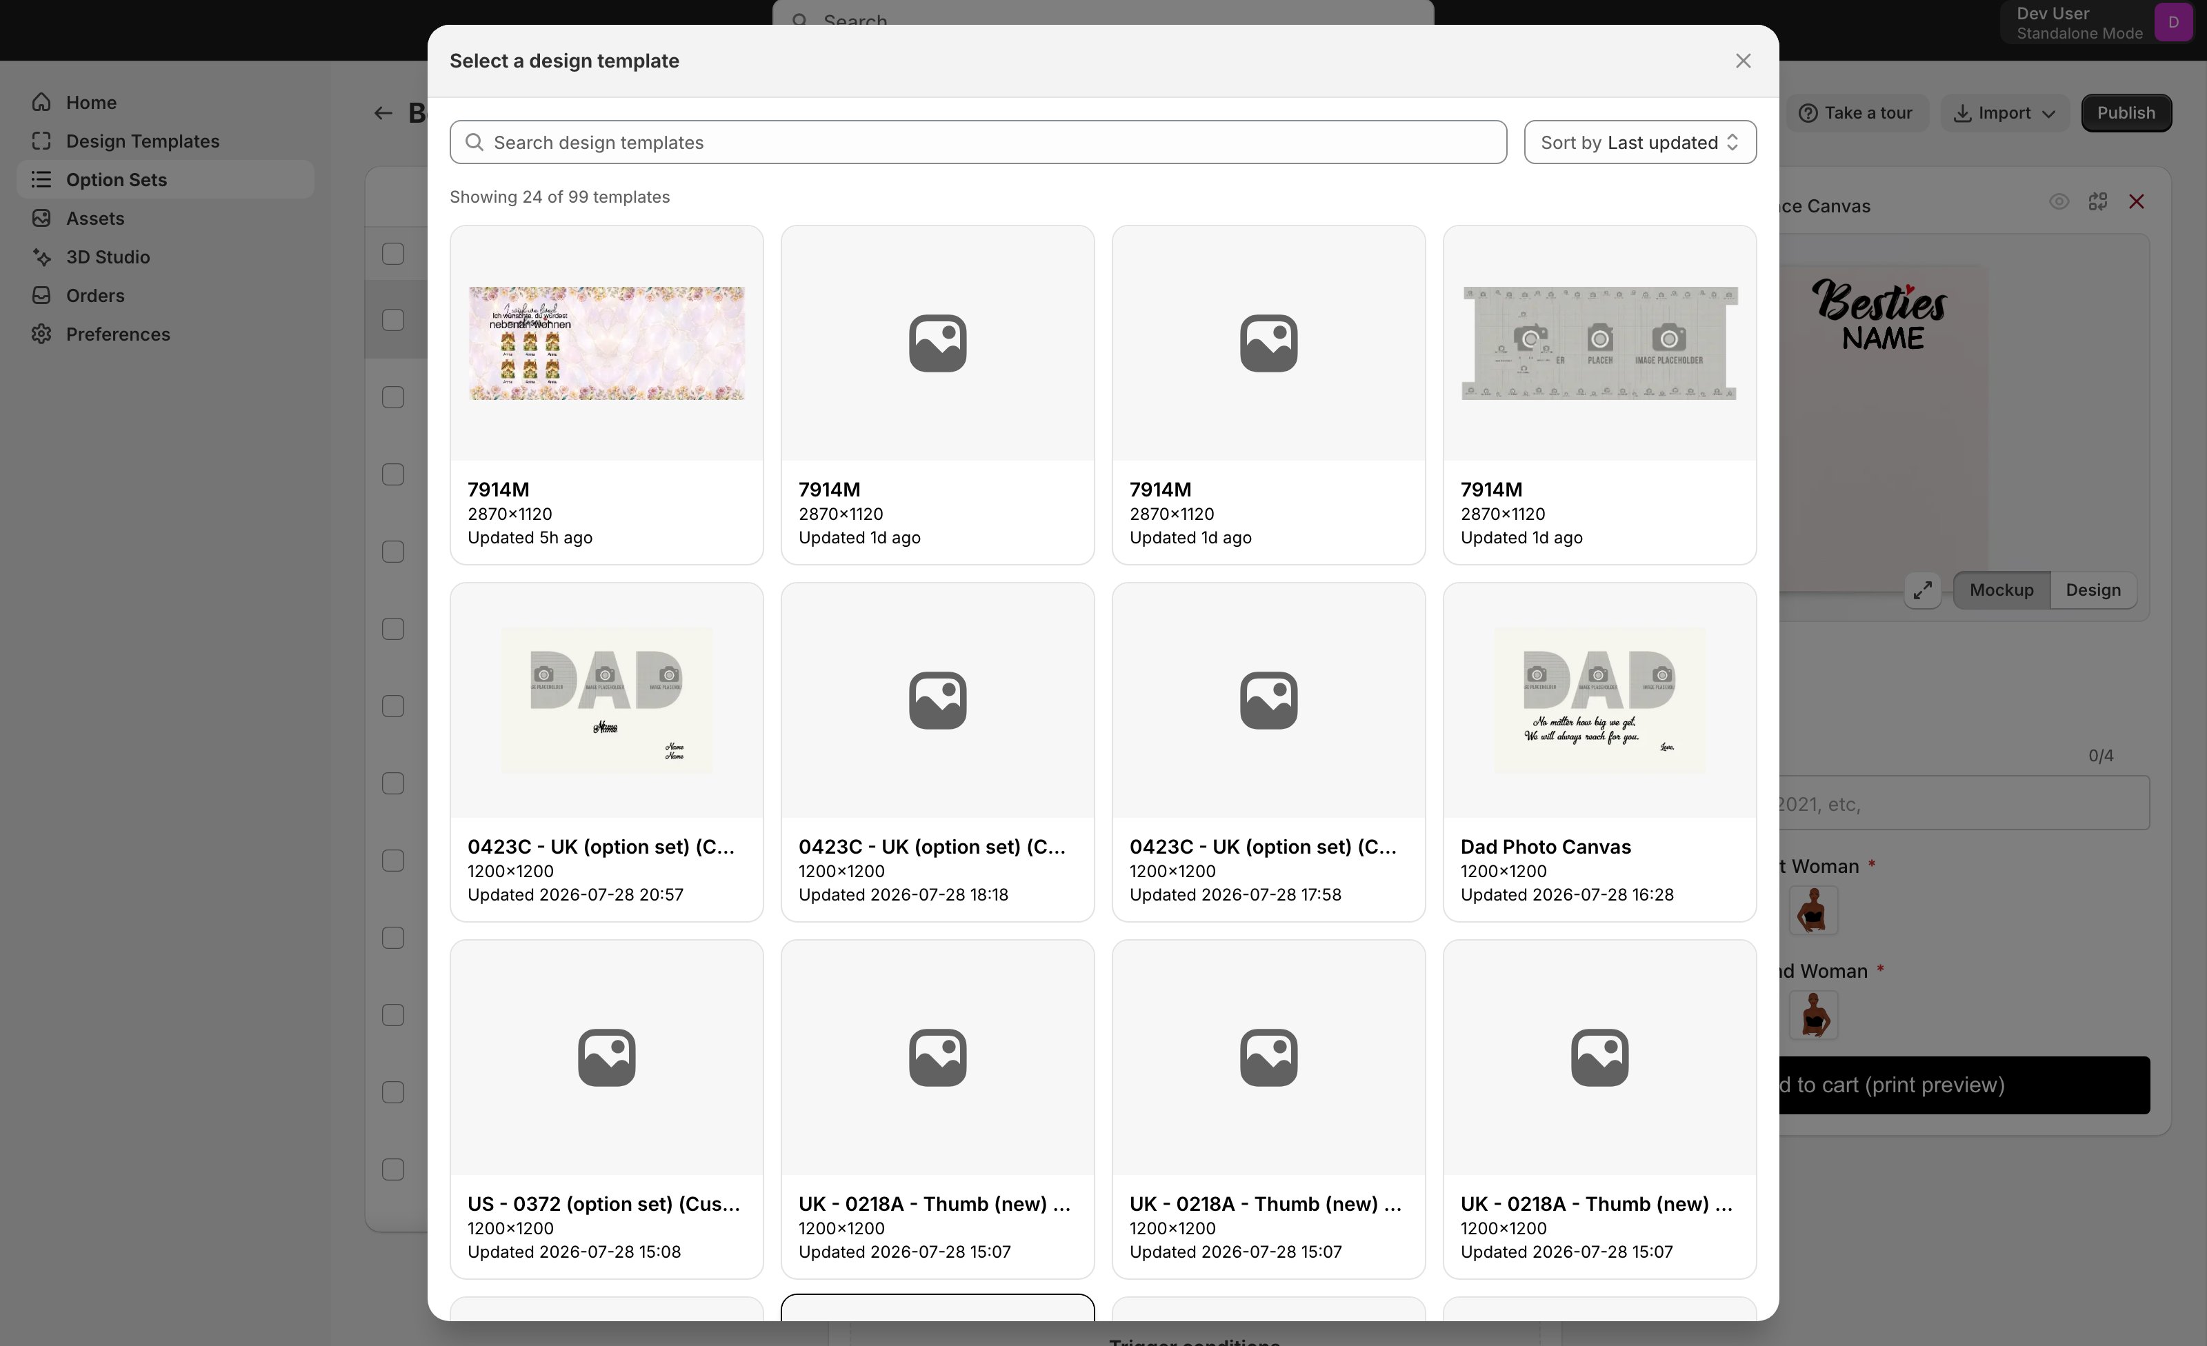Tick the eighth checkbox in the background table
The image size is (2207, 1346).
pyautogui.click(x=393, y=783)
